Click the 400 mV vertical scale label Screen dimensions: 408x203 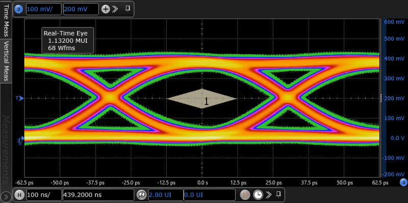click(394, 59)
